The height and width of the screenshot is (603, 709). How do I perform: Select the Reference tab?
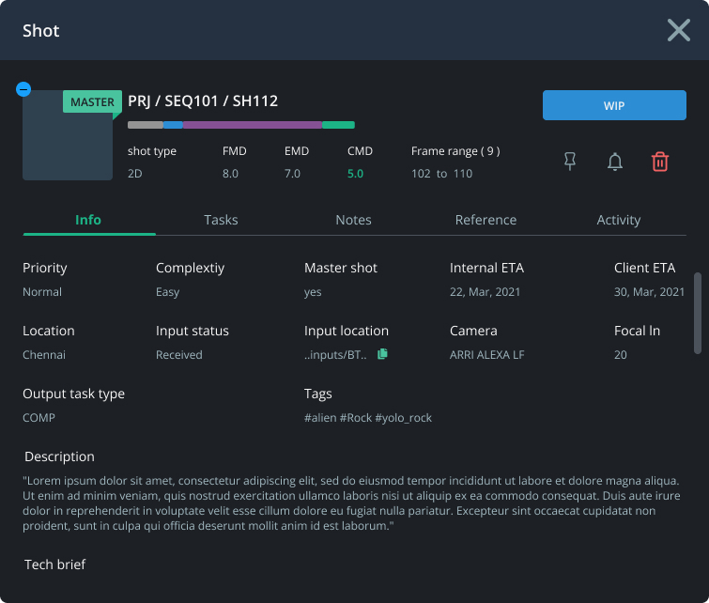click(486, 220)
